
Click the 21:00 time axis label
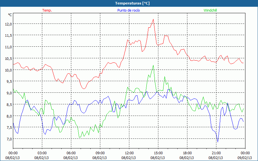tap(216, 153)
